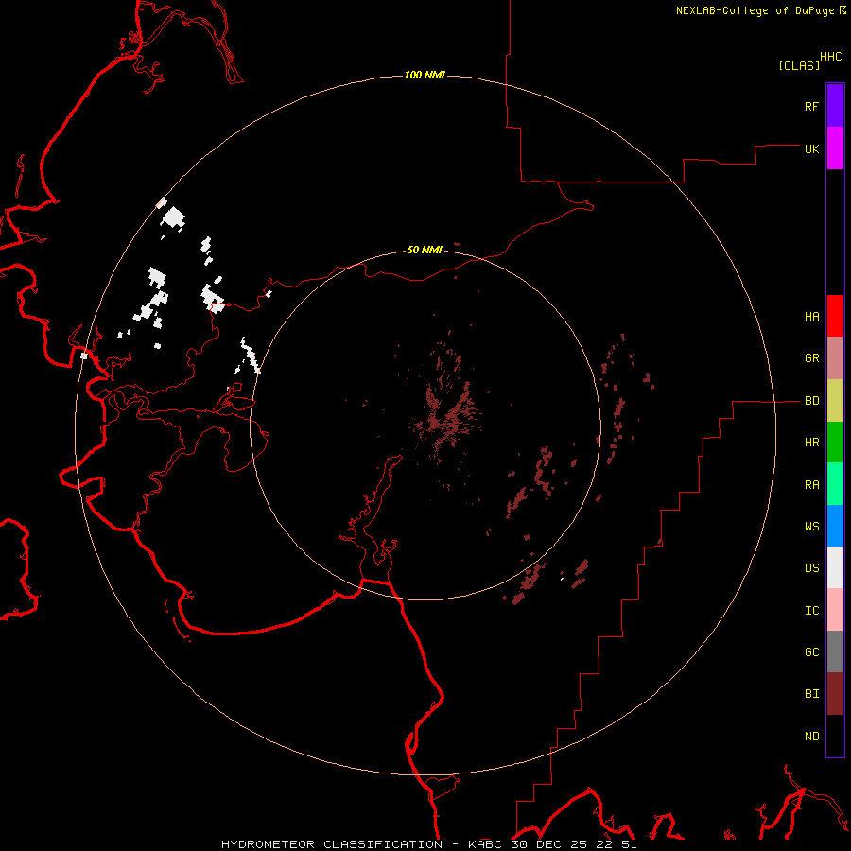Image resolution: width=851 pixels, height=851 pixels.
Task: Click the RA legend label
Action: click(x=811, y=485)
